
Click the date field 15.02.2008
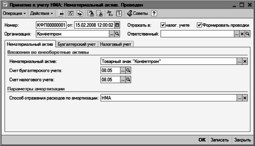click(x=94, y=25)
